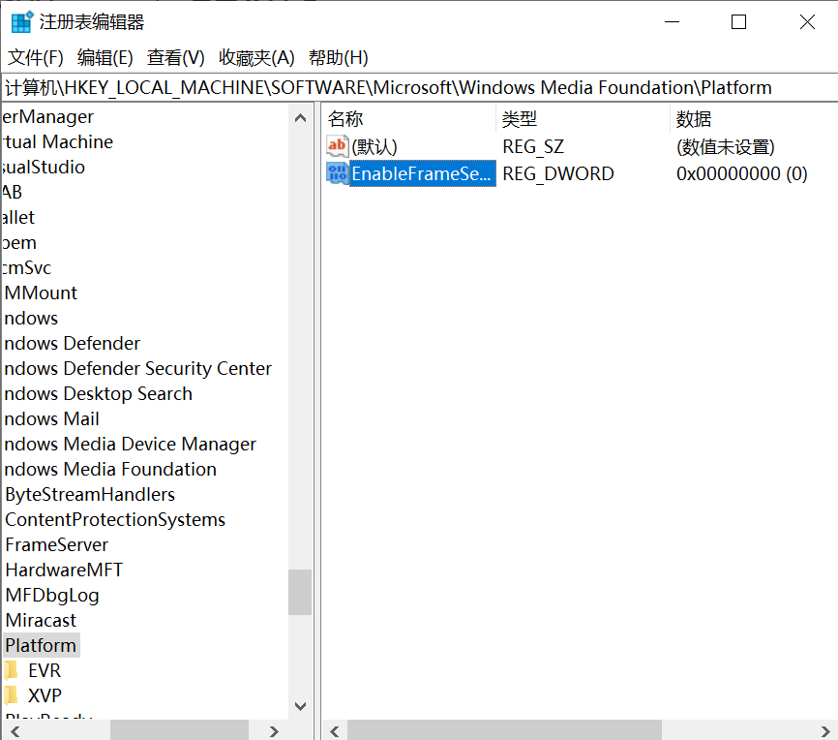Click the 0x00000000 (0) data cell
Image resolution: width=838 pixels, height=740 pixels.
[742, 174]
